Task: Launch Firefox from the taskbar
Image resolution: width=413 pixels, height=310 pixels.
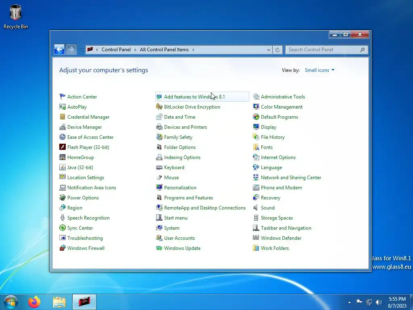Action: pyautogui.click(x=35, y=302)
